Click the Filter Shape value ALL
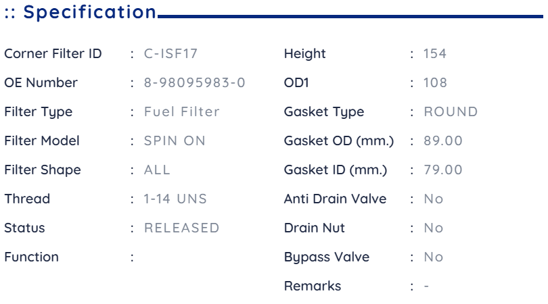Screen dimensions: 548x304 tap(157, 170)
